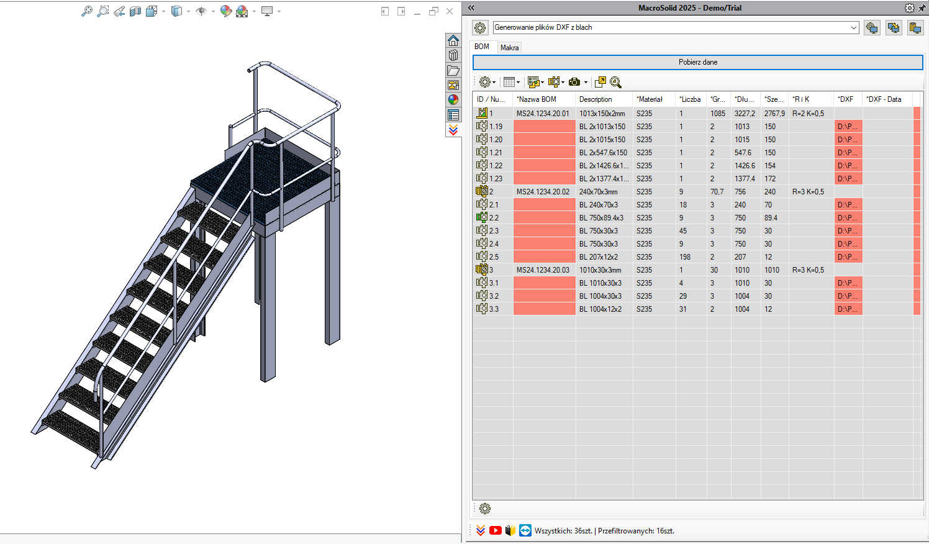929x544 pixels.
Task: Expand the Display Style dropdown arrow
Action: click(x=188, y=11)
